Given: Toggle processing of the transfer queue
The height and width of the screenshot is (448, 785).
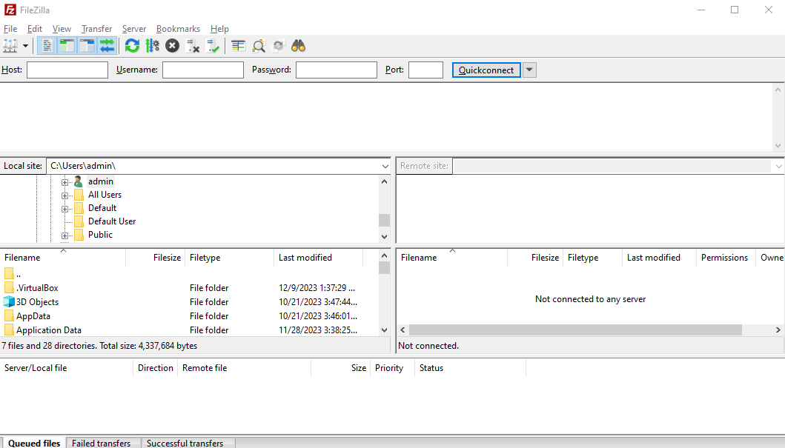Looking at the screenshot, I should (x=152, y=46).
